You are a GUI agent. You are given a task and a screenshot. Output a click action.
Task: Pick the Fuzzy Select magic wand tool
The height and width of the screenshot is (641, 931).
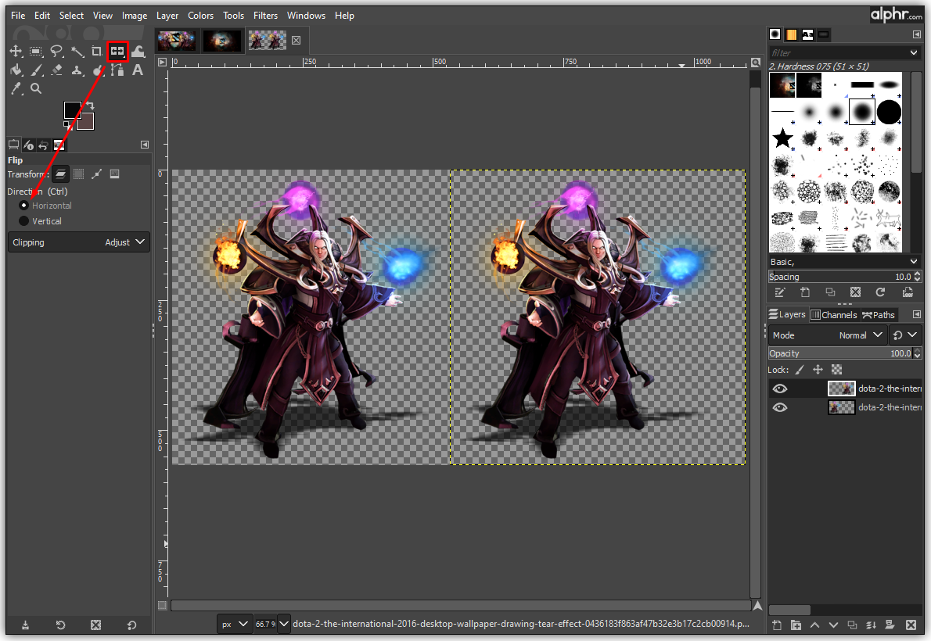pyautogui.click(x=77, y=52)
